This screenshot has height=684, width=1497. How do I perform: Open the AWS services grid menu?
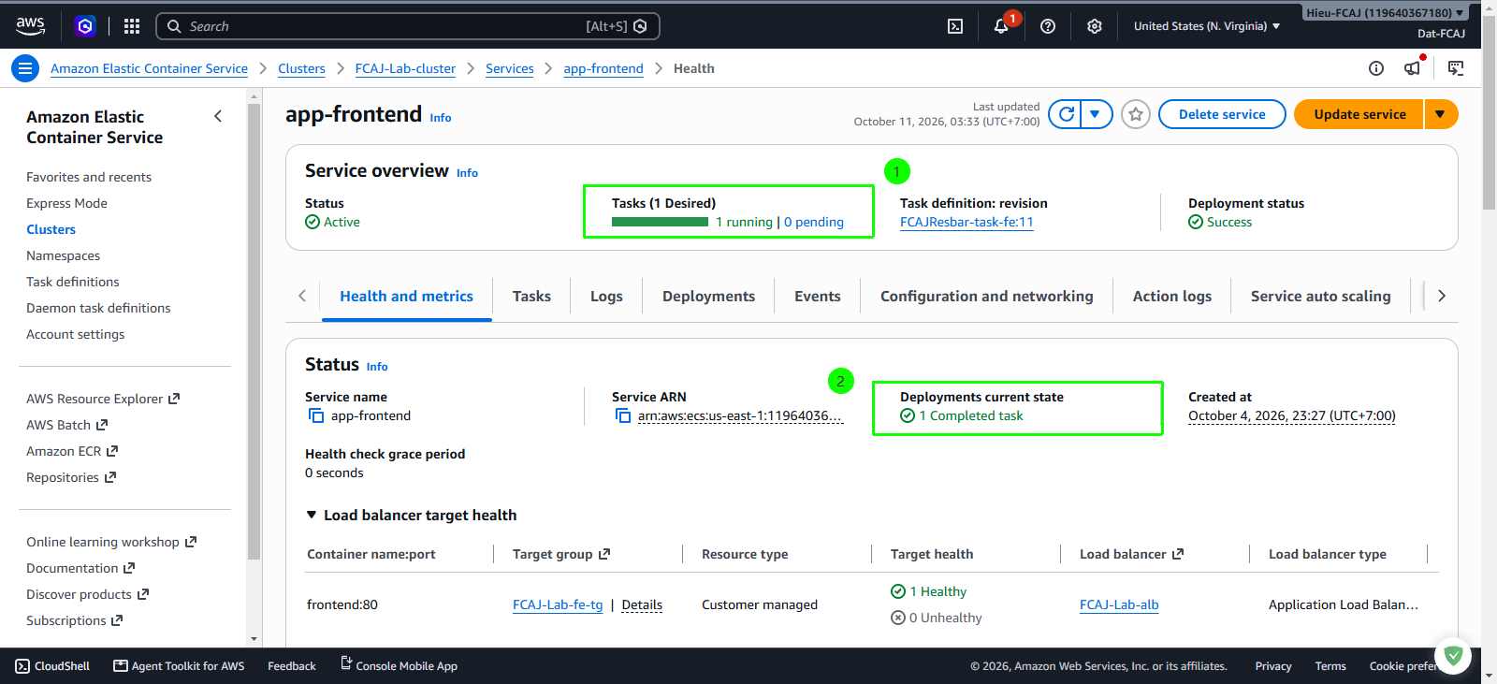132,26
